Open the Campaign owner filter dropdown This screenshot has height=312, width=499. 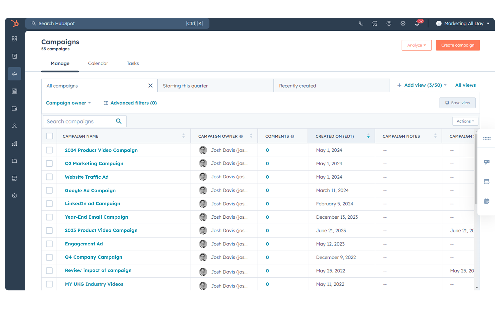click(x=68, y=103)
